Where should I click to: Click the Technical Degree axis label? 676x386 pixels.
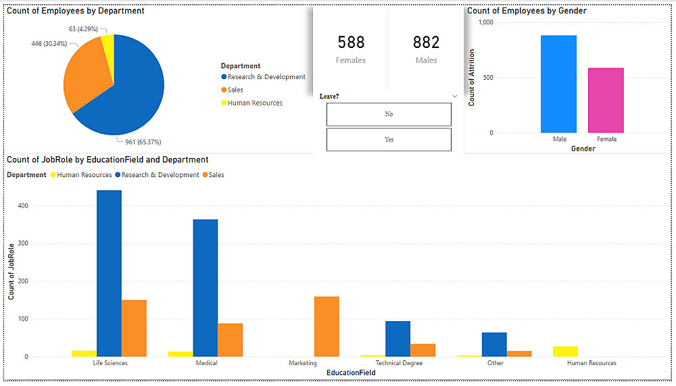pyautogui.click(x=400, y=363)
